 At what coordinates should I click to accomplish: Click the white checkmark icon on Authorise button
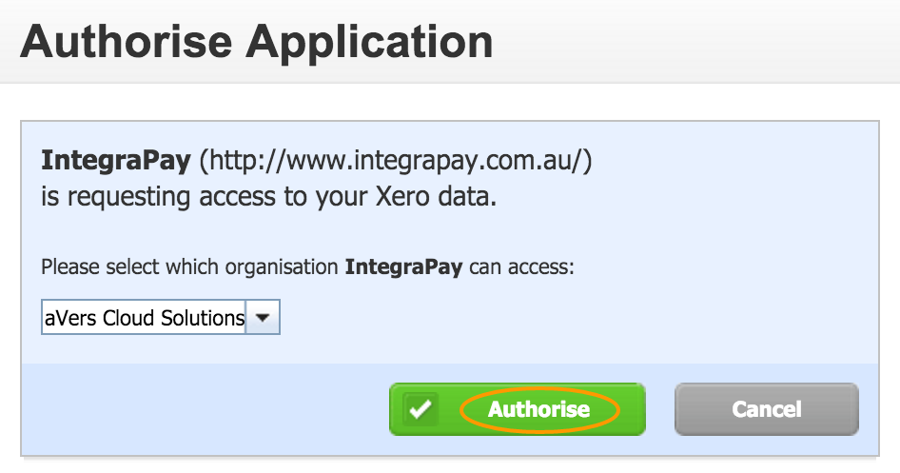point(421,409)
